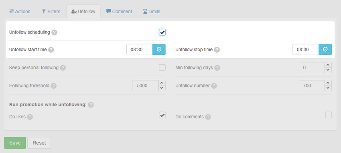Toggle the Do likes checkbox
This screenshot has width=341, height=153.
click(162, 115)
